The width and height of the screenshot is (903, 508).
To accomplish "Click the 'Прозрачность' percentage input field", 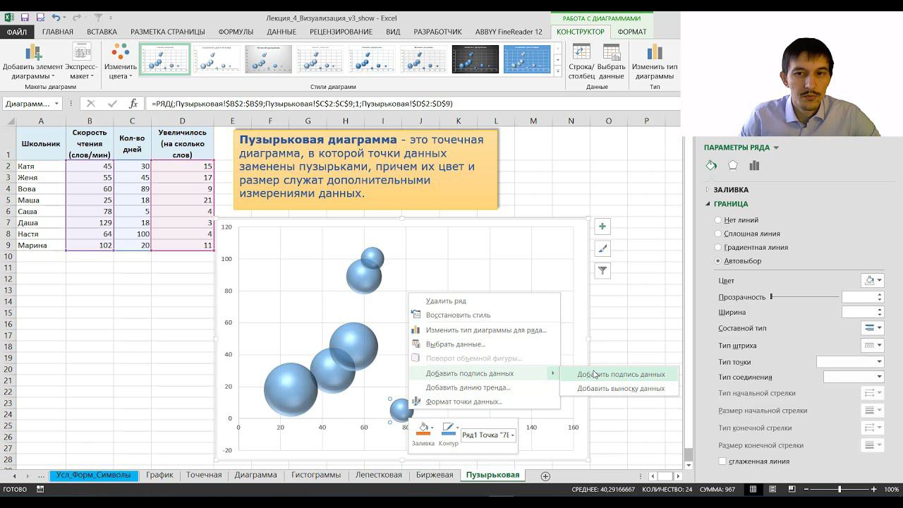I will [859, 297].
